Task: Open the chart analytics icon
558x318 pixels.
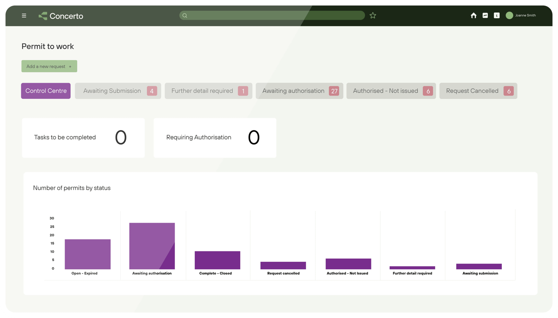Action: (x=485, y=16)
